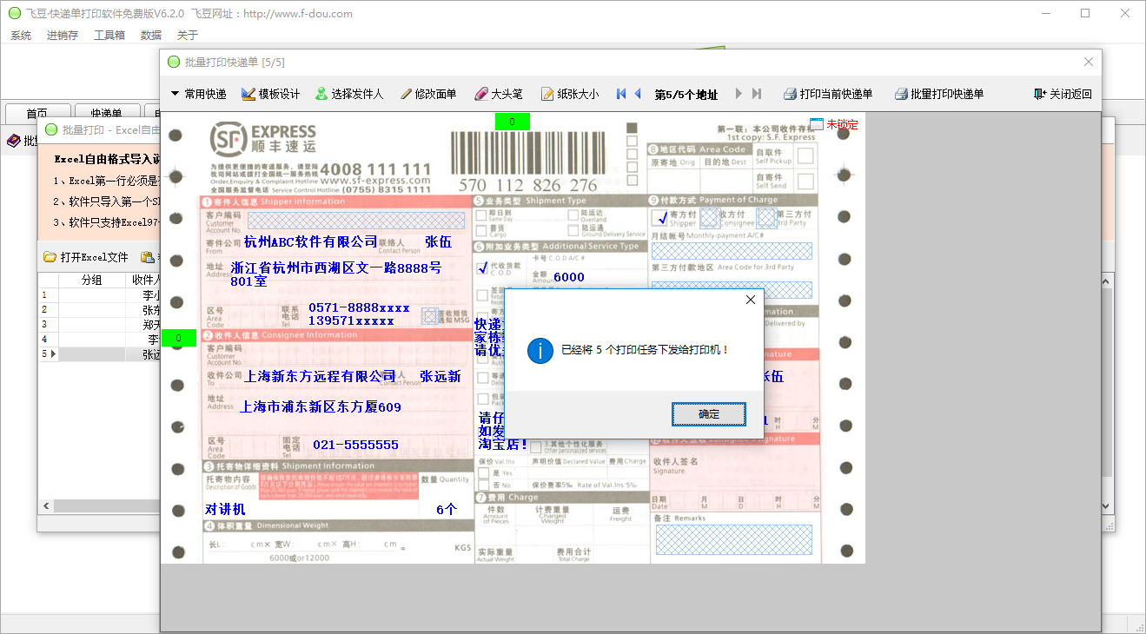Click the sender company name field
1146x634 pixels.
[x=310, y=241]
